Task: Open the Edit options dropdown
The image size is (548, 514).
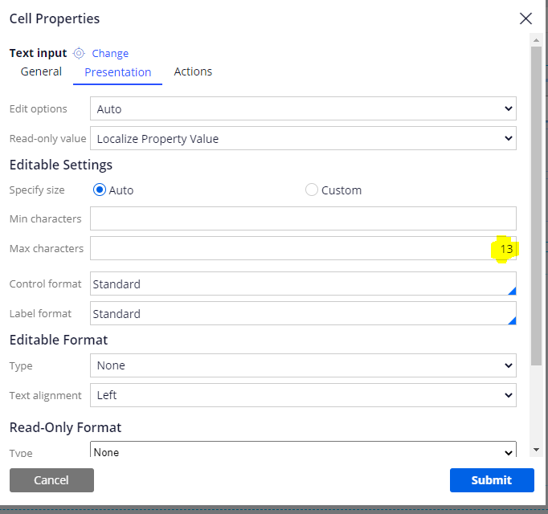Action: pos(303,108)
